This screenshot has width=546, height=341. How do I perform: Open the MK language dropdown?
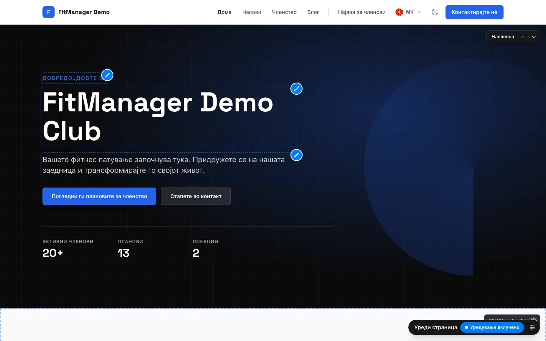408,12
